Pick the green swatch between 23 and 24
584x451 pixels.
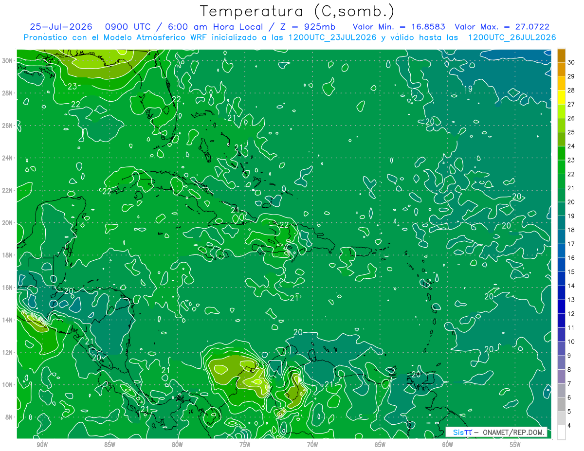[x=561, y=153]
